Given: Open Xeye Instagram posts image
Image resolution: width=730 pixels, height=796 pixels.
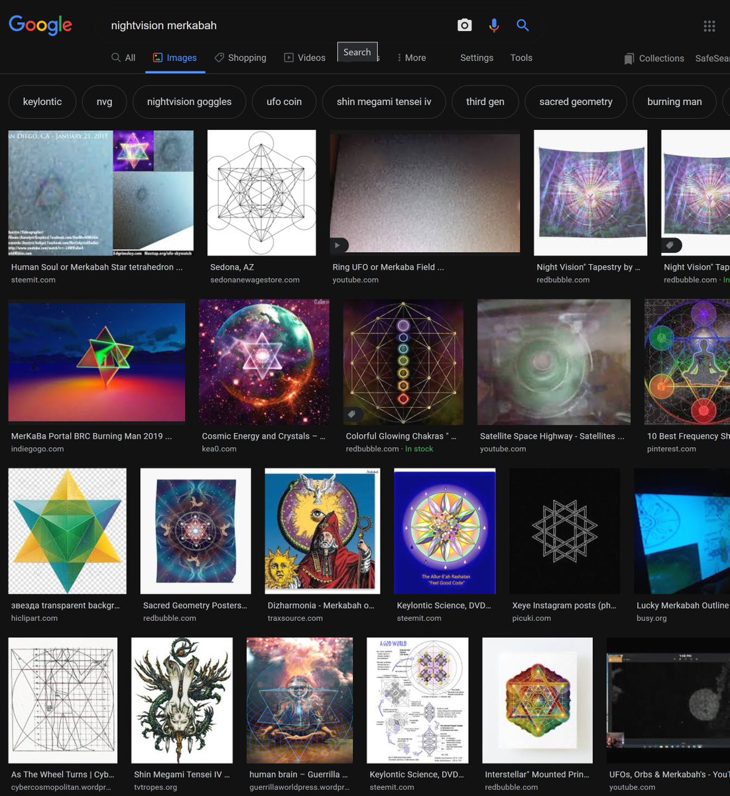Looking at the screenshot, I should tap(565, 531).
